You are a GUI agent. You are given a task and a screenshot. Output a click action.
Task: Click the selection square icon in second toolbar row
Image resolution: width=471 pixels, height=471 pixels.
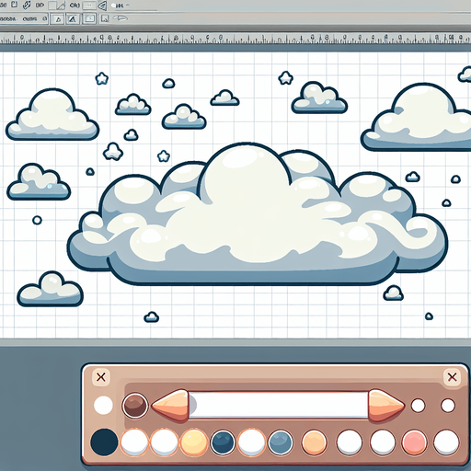pyautogui.click(x=105, y=19)
